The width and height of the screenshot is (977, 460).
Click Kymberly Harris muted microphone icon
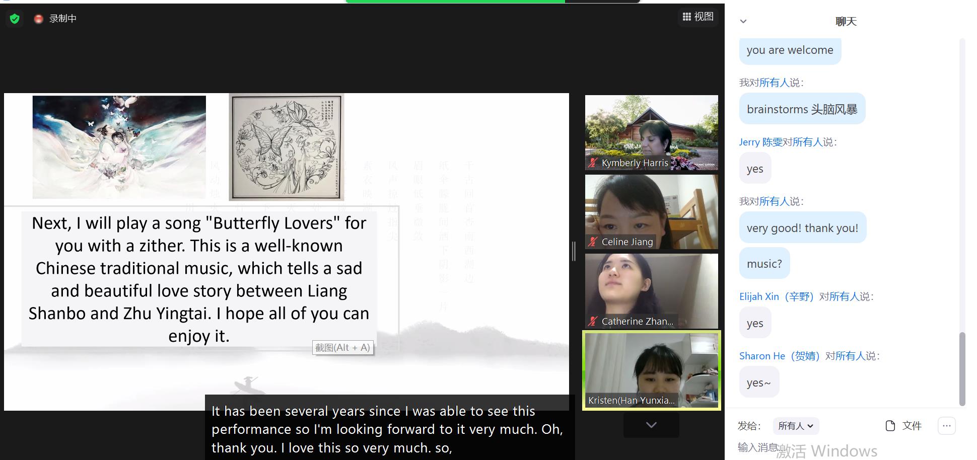coord(593,163)
